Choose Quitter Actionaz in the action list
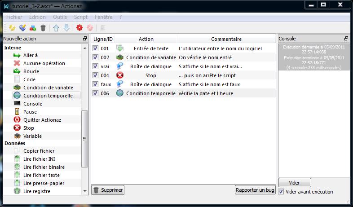This screenshot has width=353, height=207. point(42,120)
